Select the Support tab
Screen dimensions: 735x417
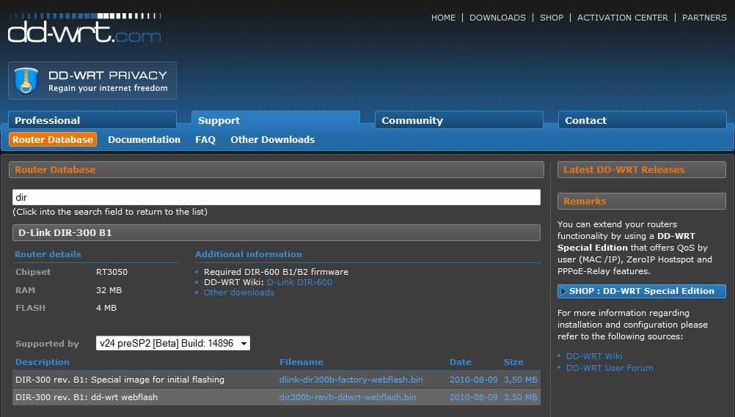[x=275, y=120]
